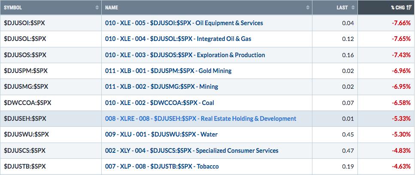The width and height of the screenshot is (415, 175).
Task: Click sort arrows in NAME column header
Action: tap(308, 8)
